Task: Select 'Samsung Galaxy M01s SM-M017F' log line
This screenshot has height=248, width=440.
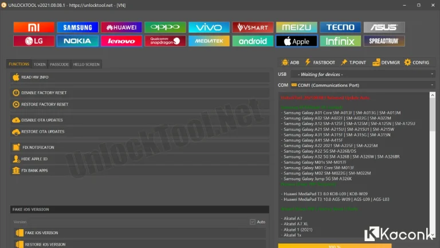Action: tap(313, 162)
